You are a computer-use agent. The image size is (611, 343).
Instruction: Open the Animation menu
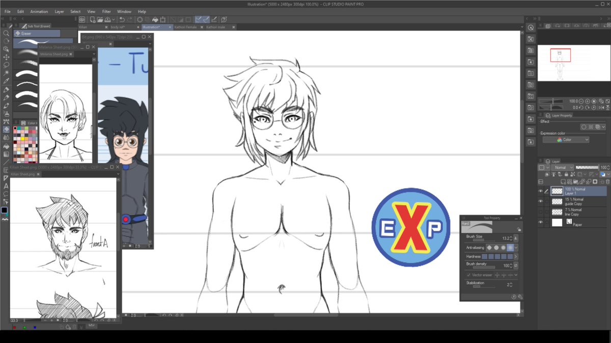39,11
